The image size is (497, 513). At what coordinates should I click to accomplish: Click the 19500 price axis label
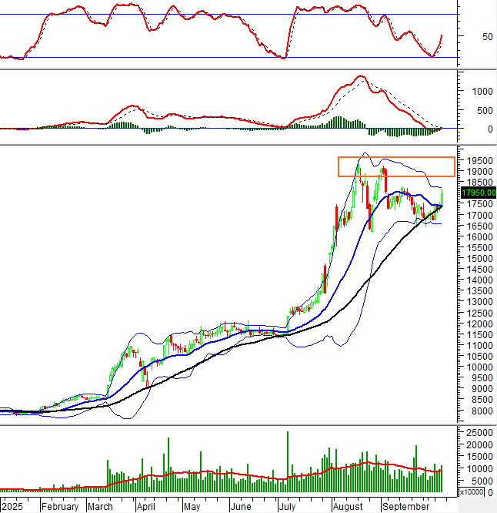point(477,160)
